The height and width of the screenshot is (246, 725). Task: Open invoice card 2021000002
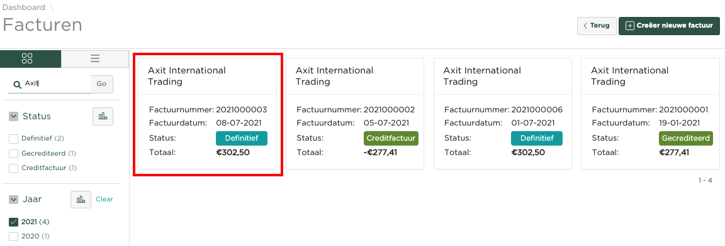[355, 114]
